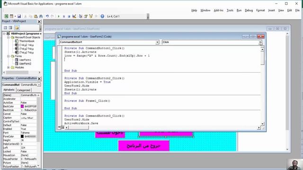
Task: Click the bottom magenta button on the UserForm
Action: 144,146
